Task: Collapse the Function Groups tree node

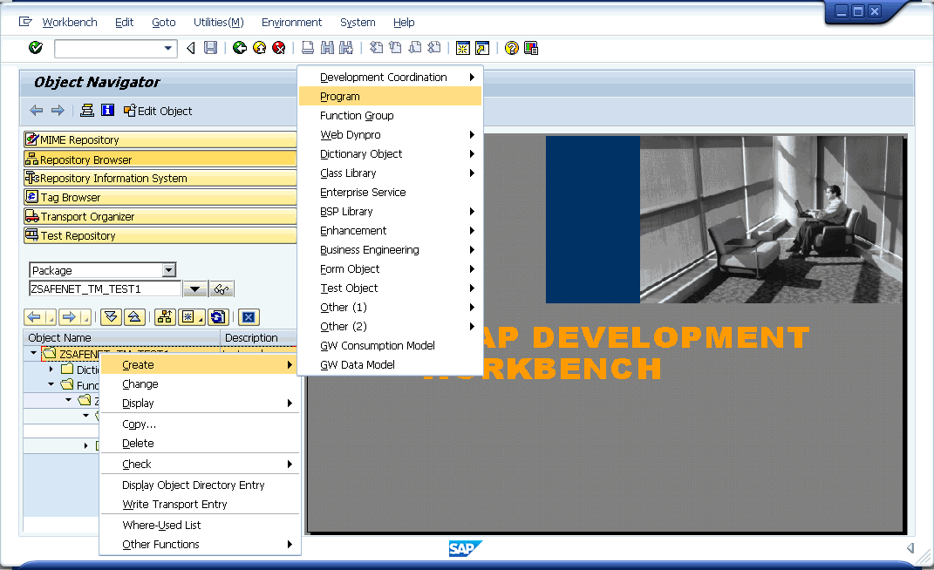Action: pyautogui.click(x=51, y=384)
